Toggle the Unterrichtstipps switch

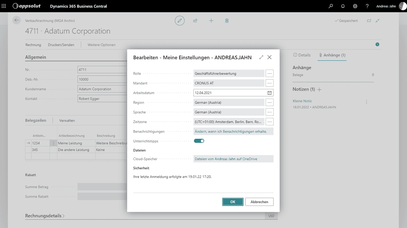click(199, 141)
